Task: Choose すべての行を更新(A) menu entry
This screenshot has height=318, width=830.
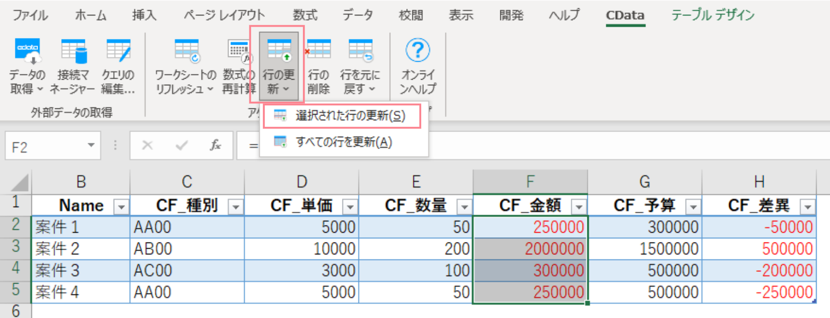Action: tap(342, 142)
